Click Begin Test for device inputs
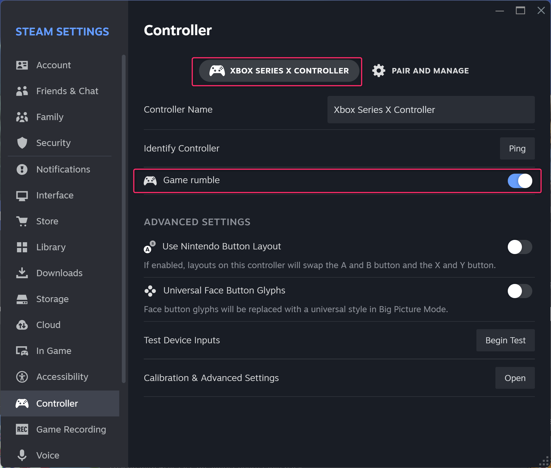 tap(505, 340)
